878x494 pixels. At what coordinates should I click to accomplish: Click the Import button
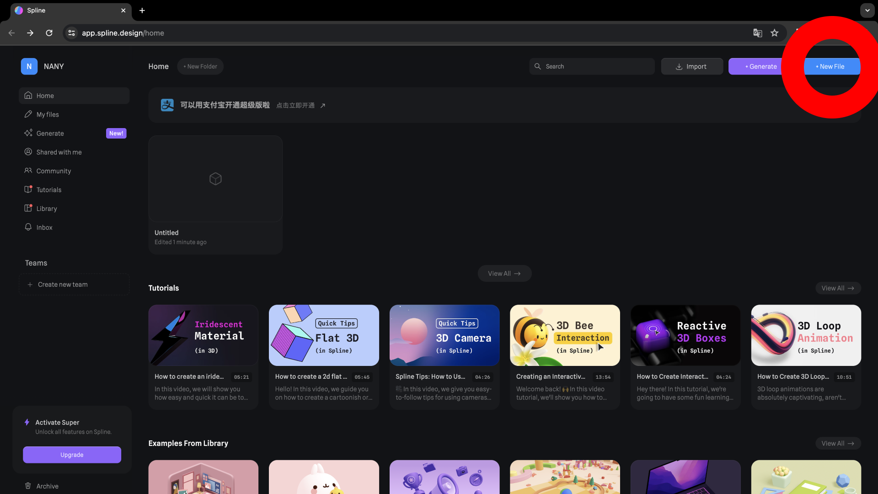click(x=691, y=66)
